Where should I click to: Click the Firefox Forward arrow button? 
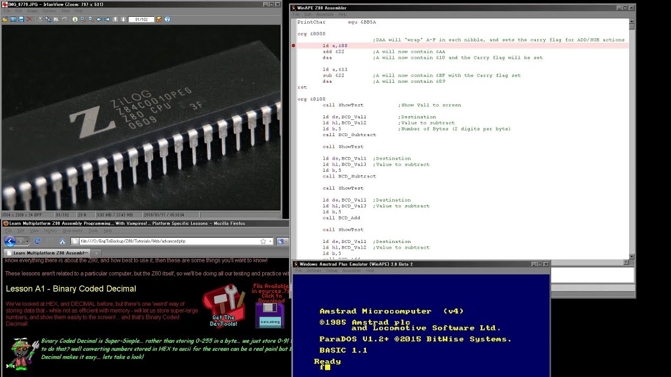click(21, 241)
